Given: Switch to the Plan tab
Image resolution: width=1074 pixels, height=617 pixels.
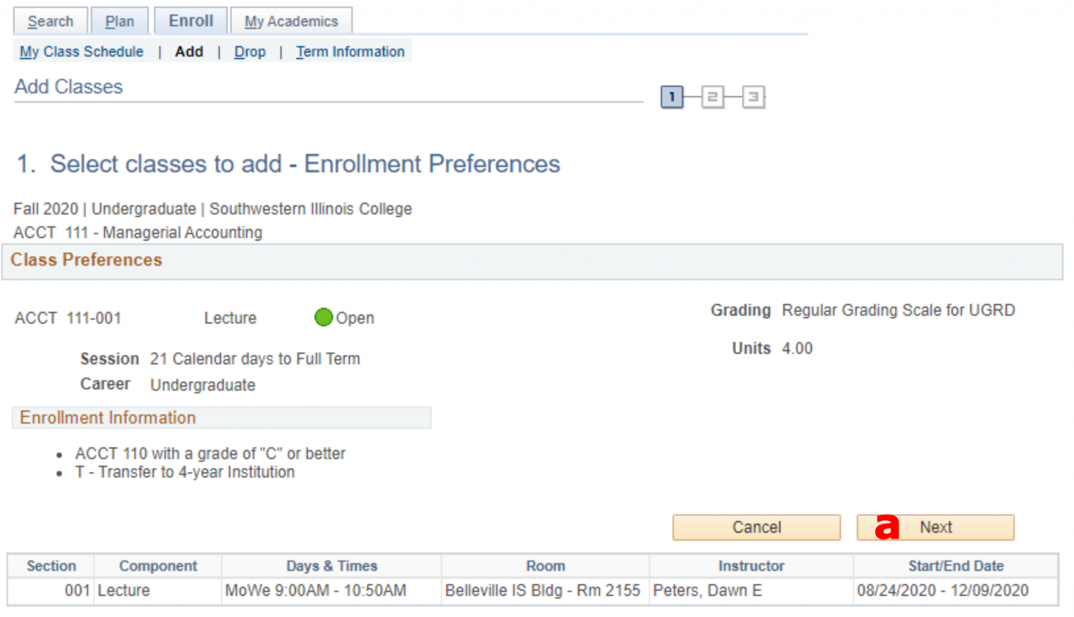Looking at the screenshot, I should [120, 21].
